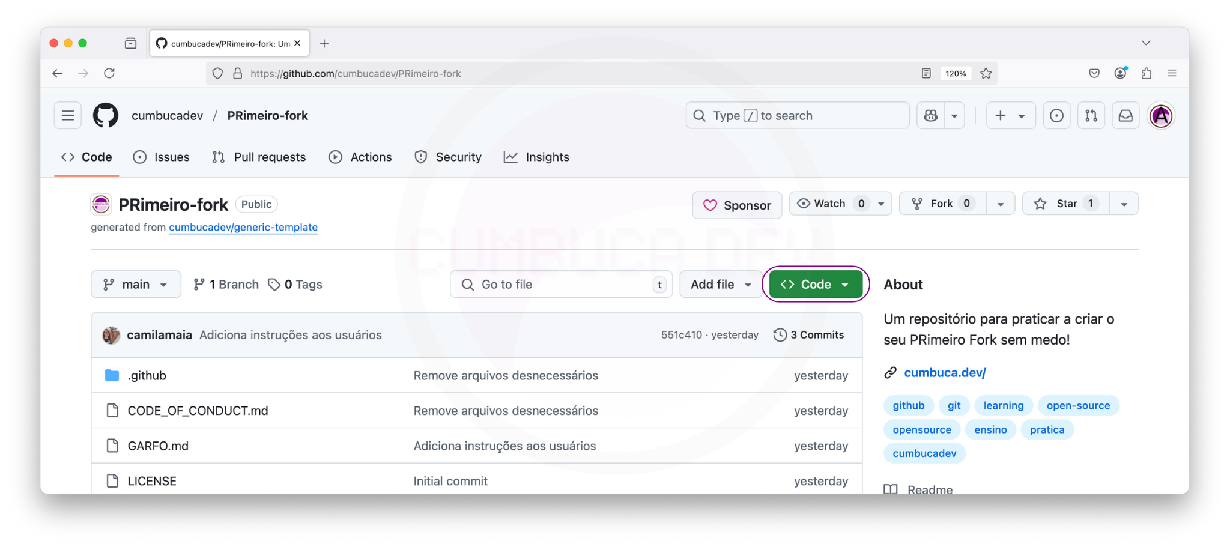Open the .github folder

click(147, 375)
